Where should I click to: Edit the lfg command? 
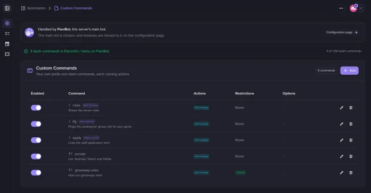(x=341, y=124)
